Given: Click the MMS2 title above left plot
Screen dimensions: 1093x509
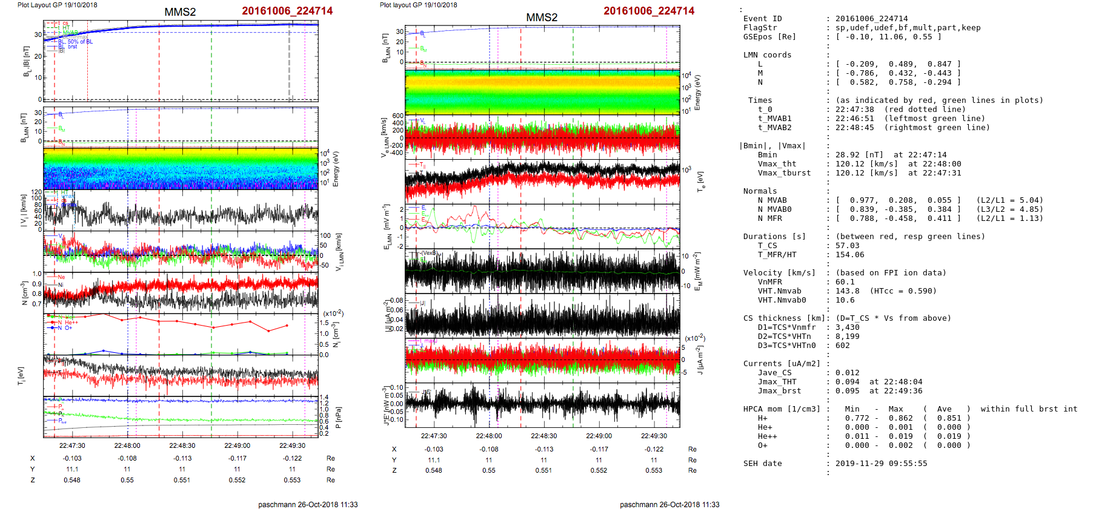Looking at the screenshot, I should tap(180, 12).
